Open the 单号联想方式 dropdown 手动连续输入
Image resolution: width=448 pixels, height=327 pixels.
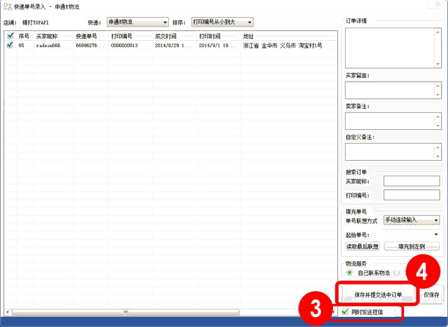point(412,220)
